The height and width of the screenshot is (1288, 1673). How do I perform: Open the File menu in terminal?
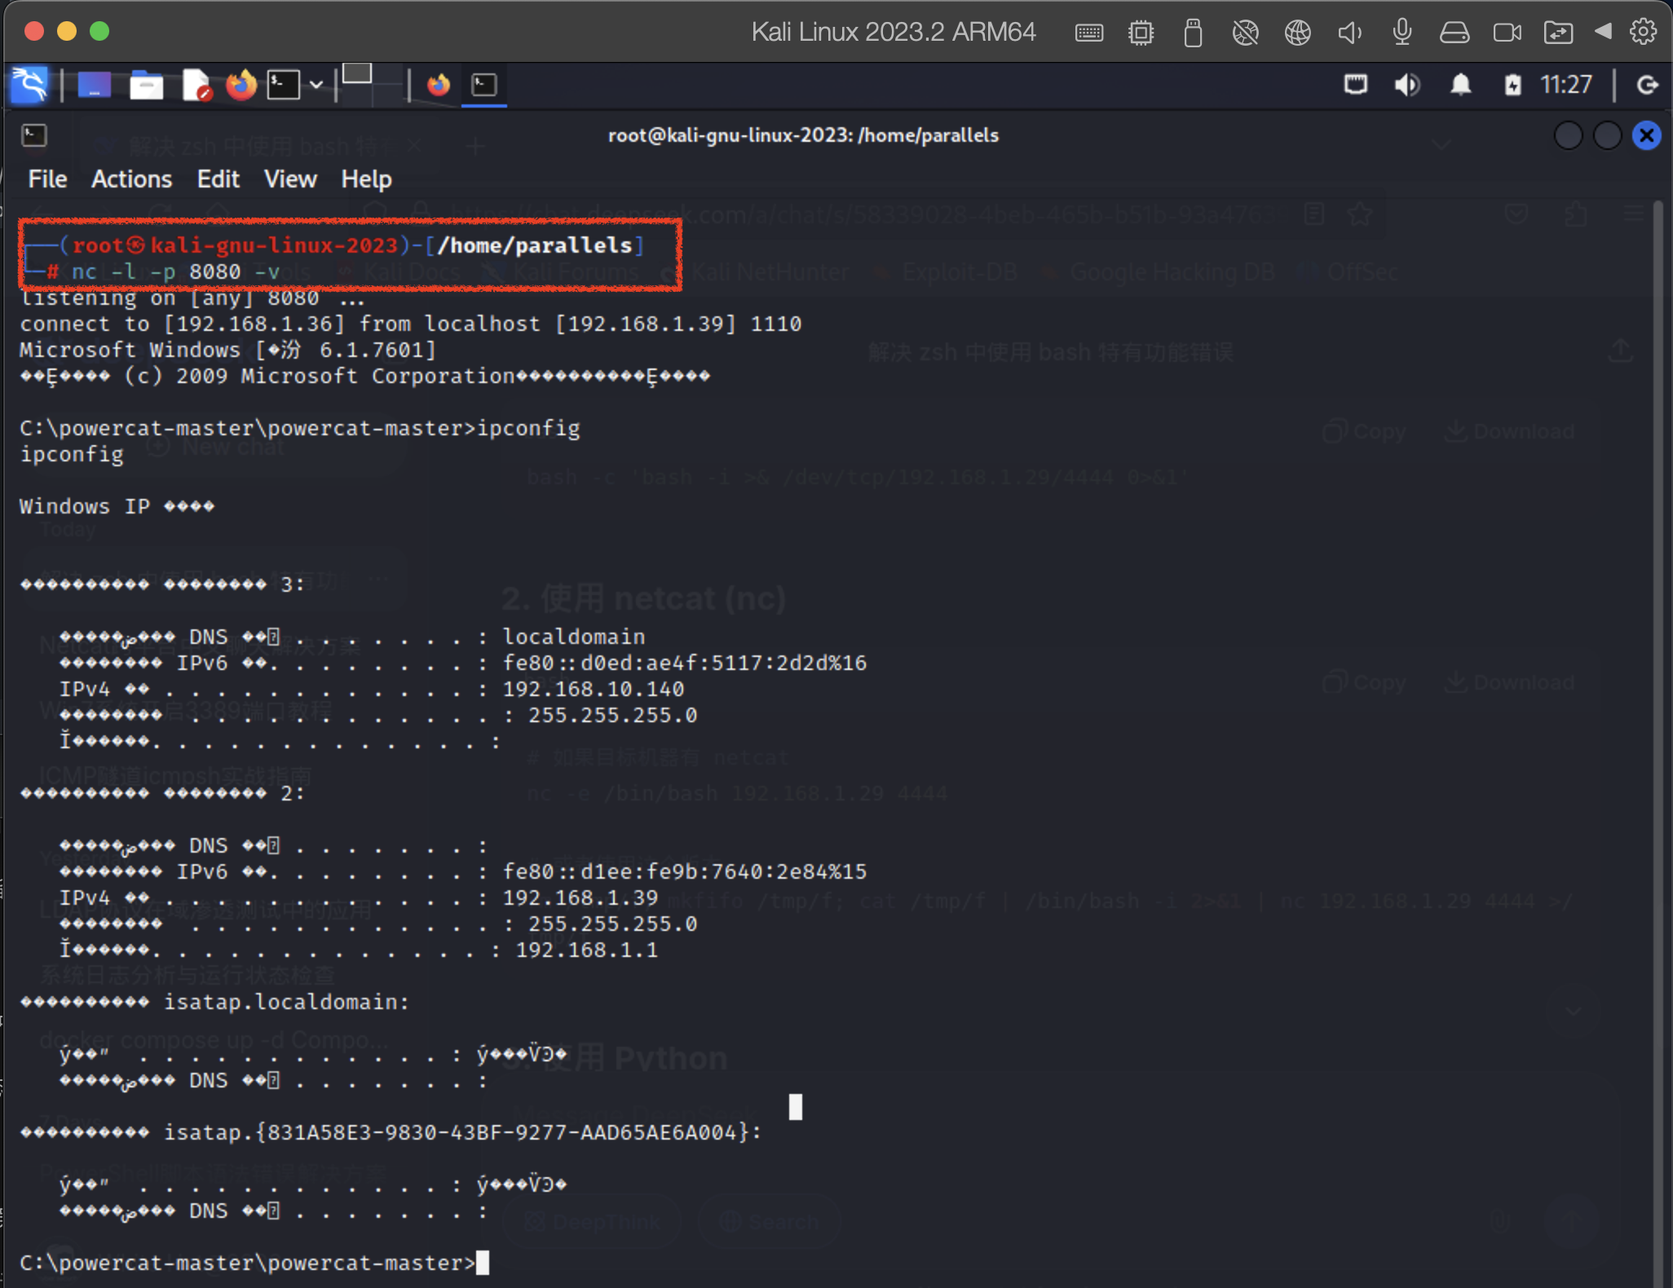47,179
